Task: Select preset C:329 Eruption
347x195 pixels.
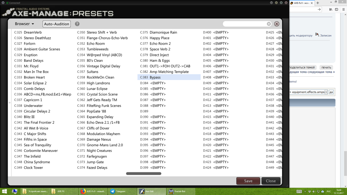Action: pyautogui.click(x=43, y=55)
